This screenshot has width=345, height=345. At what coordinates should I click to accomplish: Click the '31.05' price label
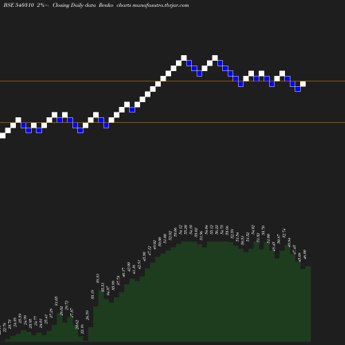pos(57,302)
